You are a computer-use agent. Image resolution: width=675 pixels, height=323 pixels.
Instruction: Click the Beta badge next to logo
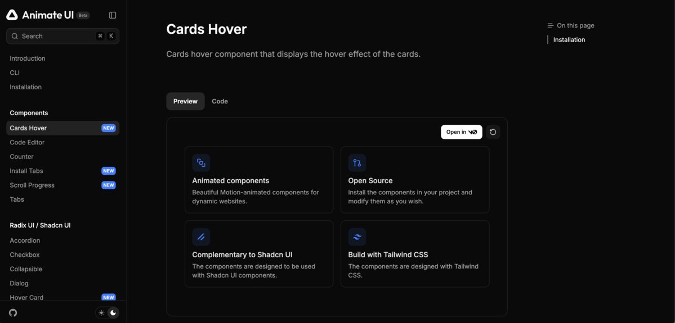click(x=83, y=15)
